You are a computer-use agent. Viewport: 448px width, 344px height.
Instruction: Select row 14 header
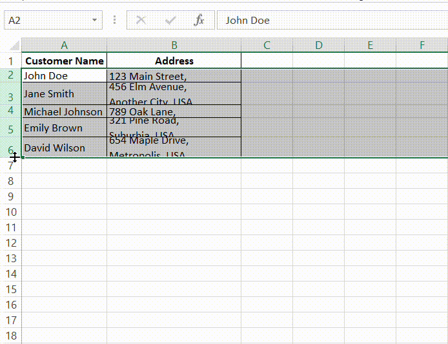tap(10, 274)
